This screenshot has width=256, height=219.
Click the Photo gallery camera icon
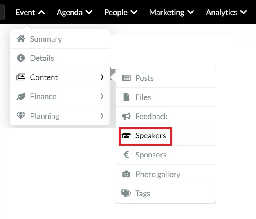(126, 174)
